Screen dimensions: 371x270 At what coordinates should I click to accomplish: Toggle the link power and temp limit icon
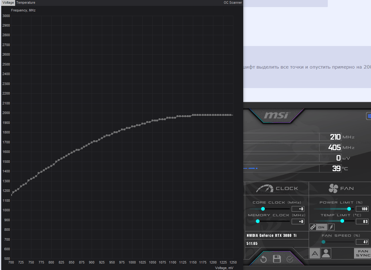313,227
